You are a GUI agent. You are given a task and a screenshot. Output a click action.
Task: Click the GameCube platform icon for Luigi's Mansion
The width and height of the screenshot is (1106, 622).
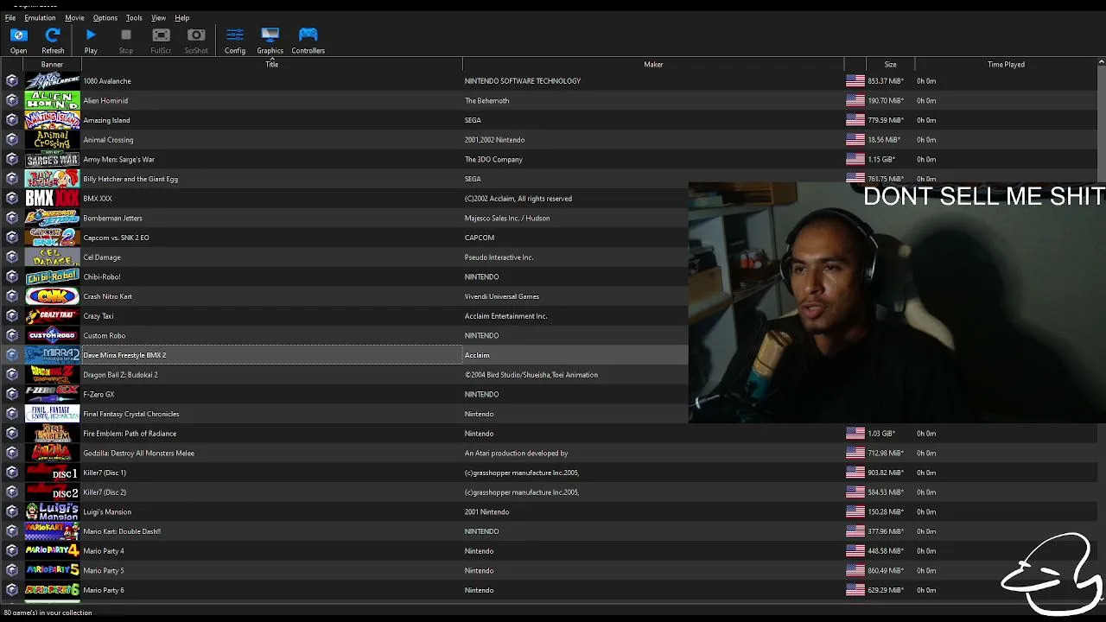click(11, 511)
